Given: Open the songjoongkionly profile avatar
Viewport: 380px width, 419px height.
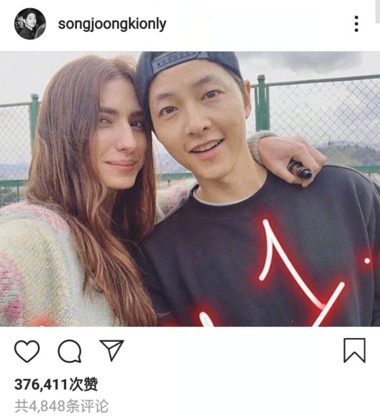Looking at the screenshot, I should pos(30,24).
